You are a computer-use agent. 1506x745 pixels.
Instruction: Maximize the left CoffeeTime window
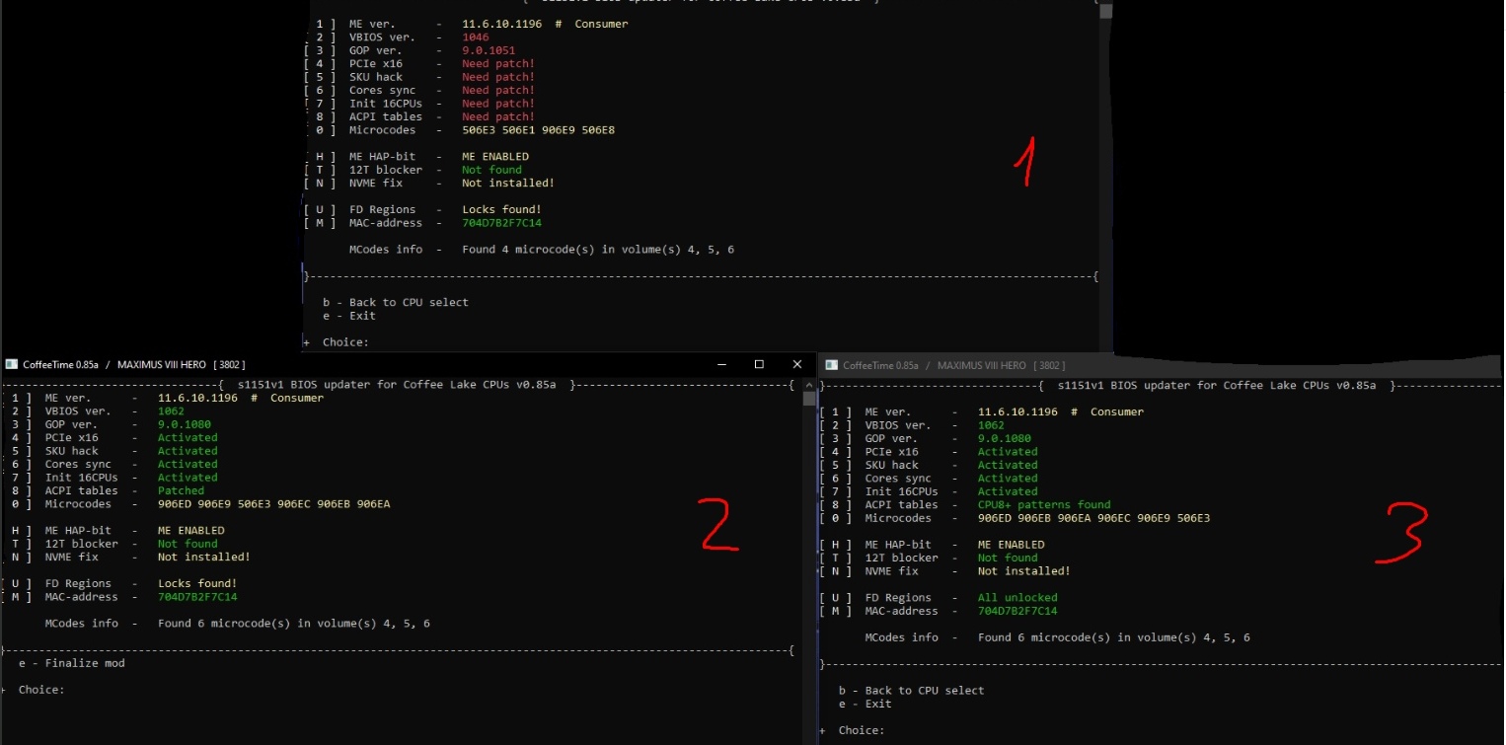759,364
